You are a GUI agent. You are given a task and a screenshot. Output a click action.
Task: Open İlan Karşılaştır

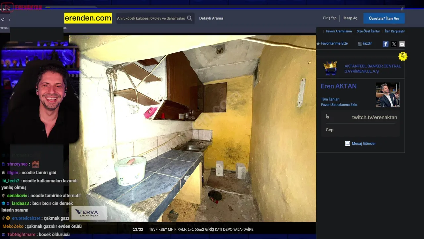[x=395, y=31]
